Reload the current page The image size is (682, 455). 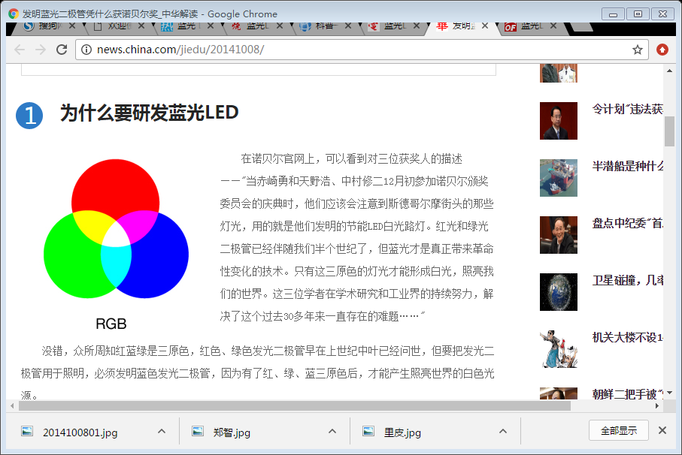[62, 50]
